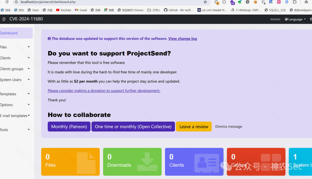312x179 pixels.
Task: Open the purple extension with badge 15
Action: [x=232, y=2]
